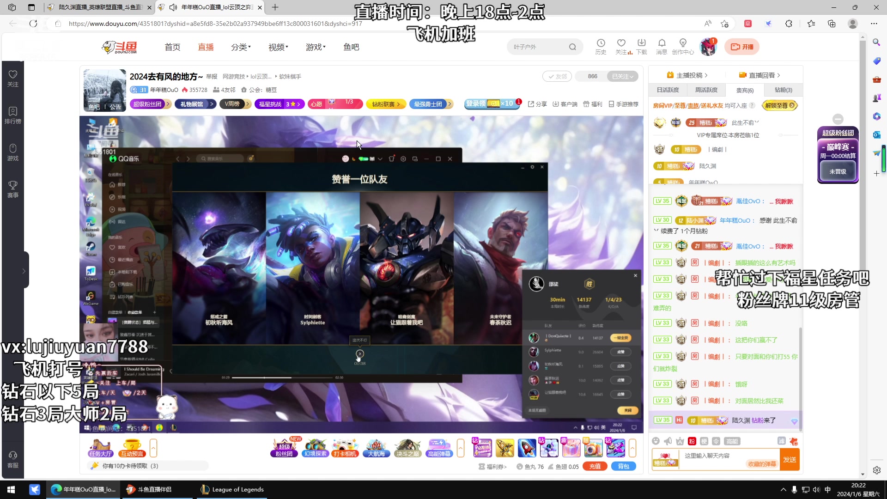Switch to the 贵宾(6) tab
The width and height of the screenshot is (887, 499).
coord(745,90)
